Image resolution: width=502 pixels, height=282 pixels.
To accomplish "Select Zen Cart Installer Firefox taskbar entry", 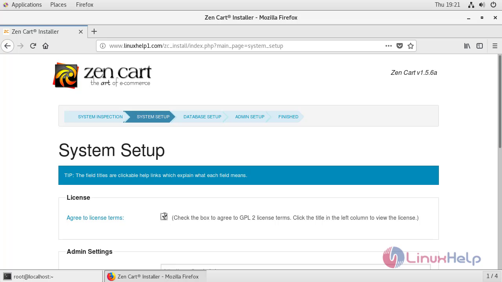I will point(155,277).
